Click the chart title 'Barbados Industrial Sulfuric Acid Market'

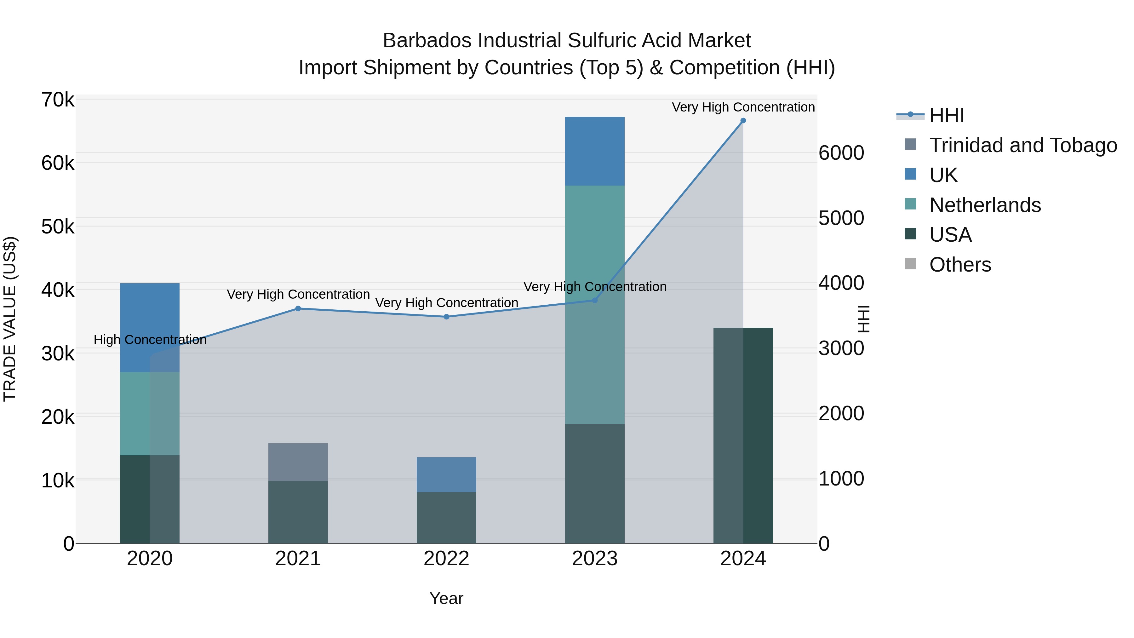(567, 41)
